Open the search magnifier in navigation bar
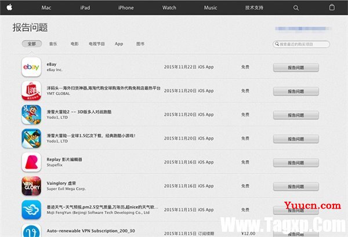 coord(296,8)
